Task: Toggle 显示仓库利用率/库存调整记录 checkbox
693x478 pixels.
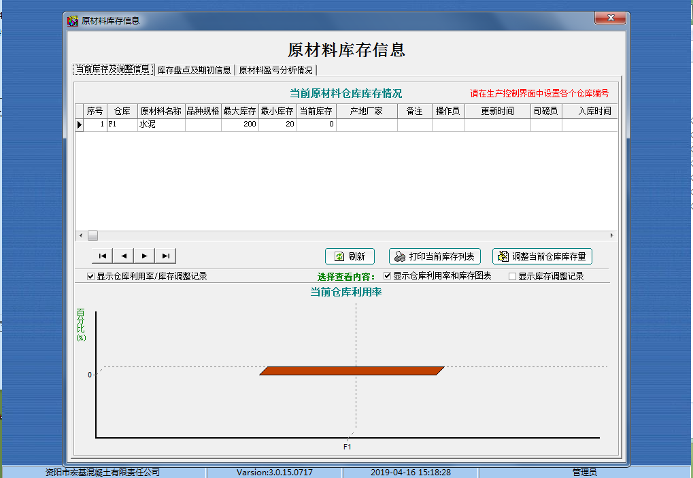Action: 91,277
